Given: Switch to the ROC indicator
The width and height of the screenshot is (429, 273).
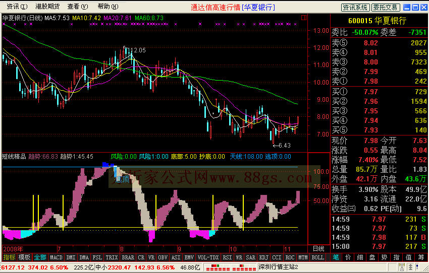Looking at the screenshot, I should click(x=290, y=257).
